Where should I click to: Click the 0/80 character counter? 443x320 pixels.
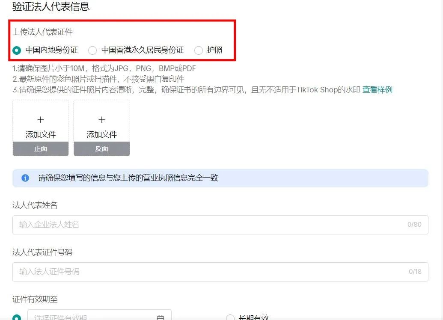414,225
